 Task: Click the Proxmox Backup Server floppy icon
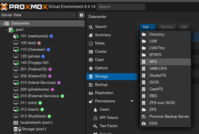tap(144, 116)
